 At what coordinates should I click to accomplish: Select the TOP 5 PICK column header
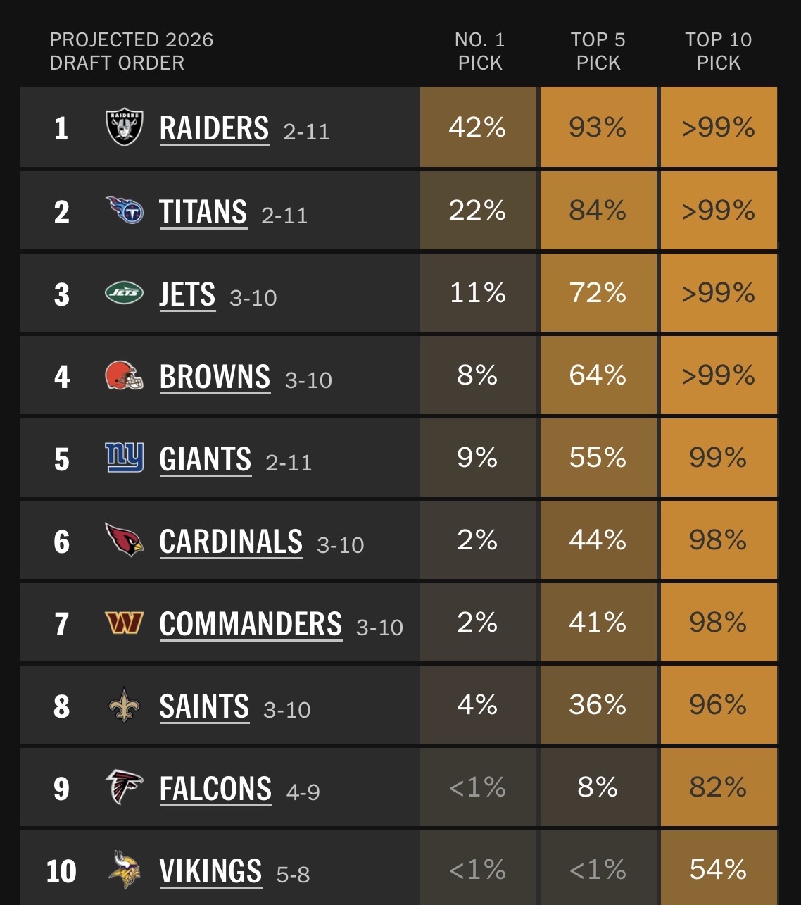point(598,51)
